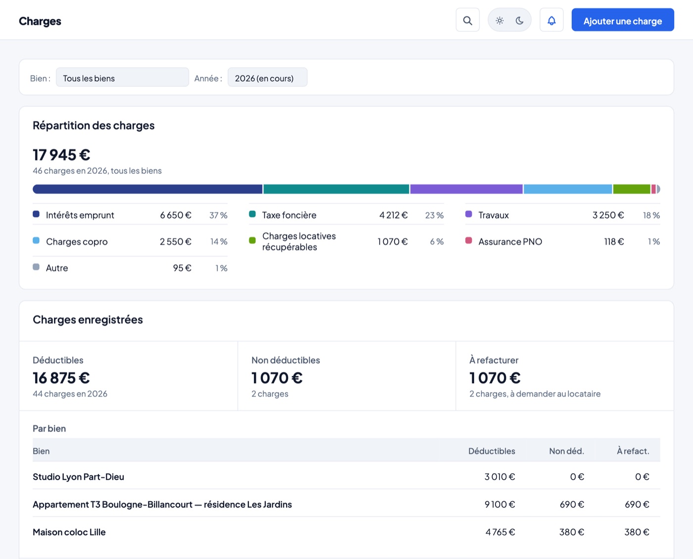Click the Charges copro amount 2 550 €
693x559 pixels.
coord(176,242)
